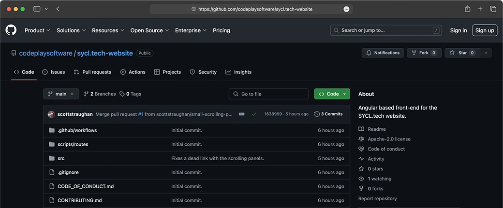Viewport: 503px width, 208px height.
Task: Go back with Safari back arrow
Action: click(58, 9)
